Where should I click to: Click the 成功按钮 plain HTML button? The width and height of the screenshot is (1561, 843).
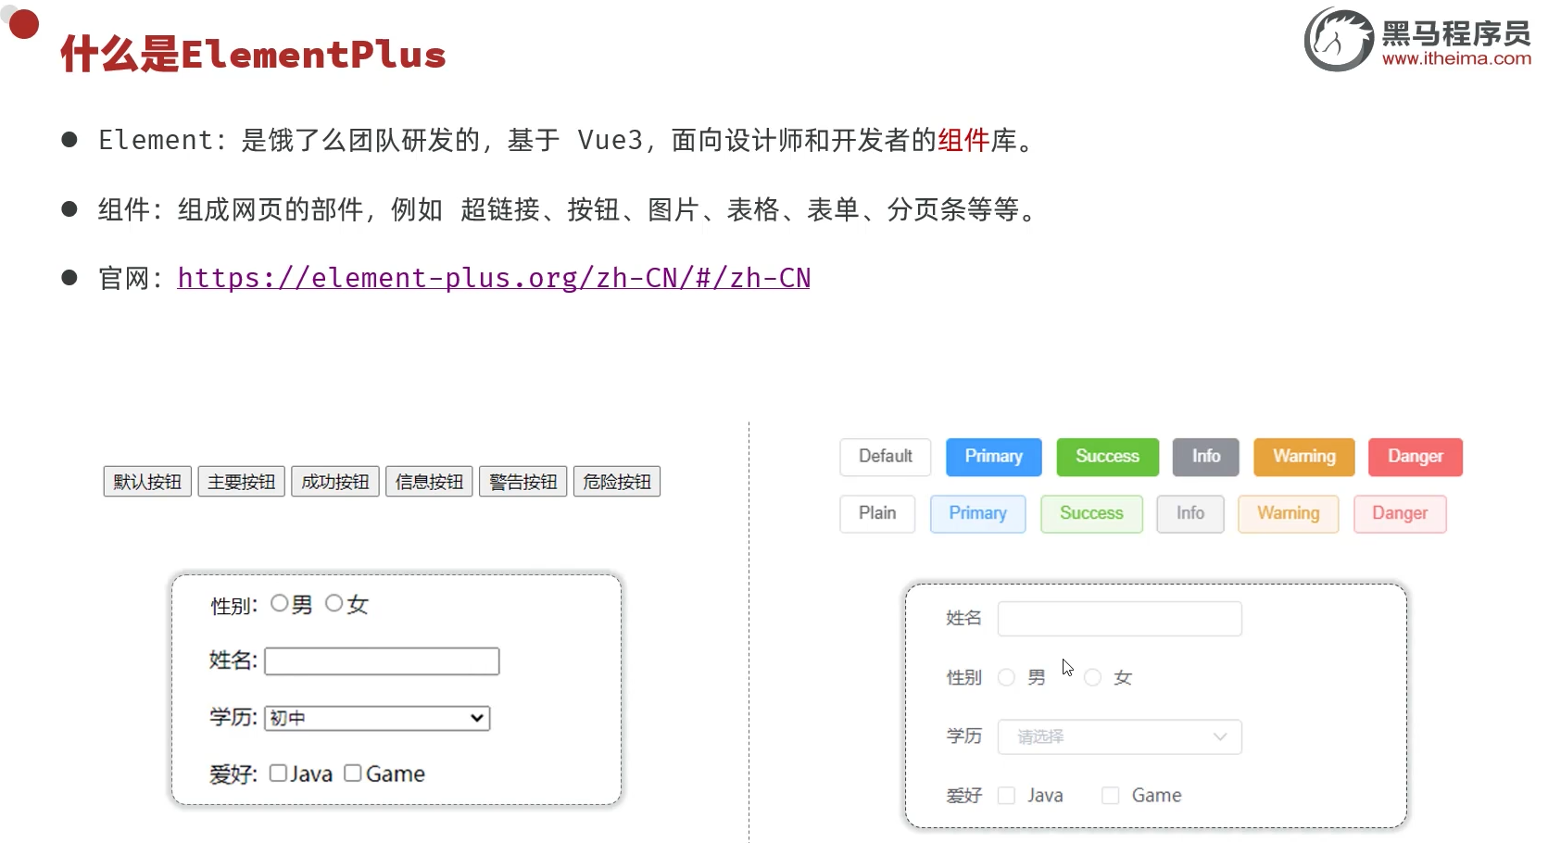tap(335, 482)
